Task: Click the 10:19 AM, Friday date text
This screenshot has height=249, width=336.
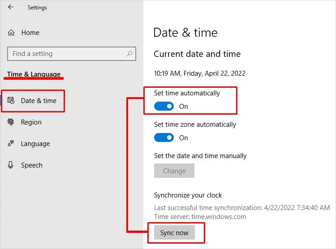Action: coord(199,73)
